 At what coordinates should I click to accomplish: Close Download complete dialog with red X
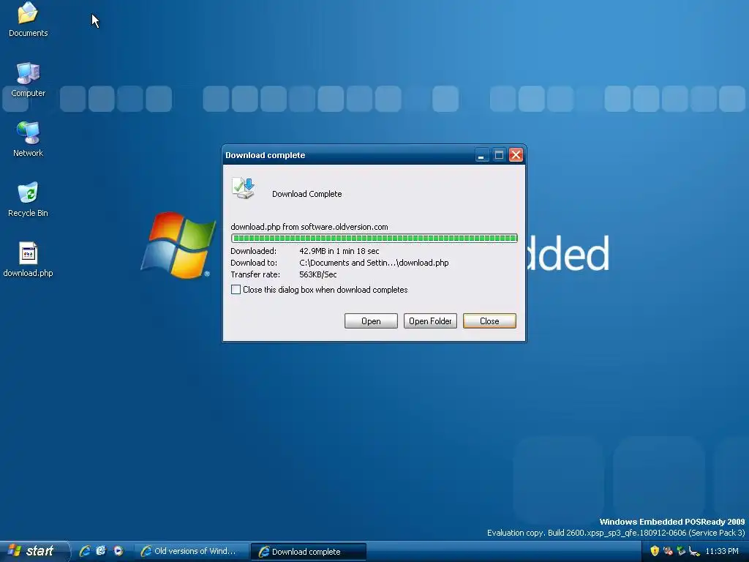point(516,155)
